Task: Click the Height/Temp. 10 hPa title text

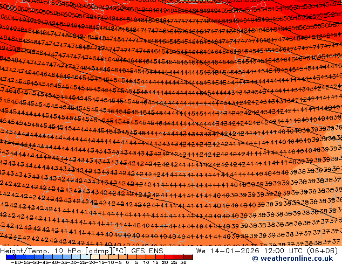Action: 40,251
